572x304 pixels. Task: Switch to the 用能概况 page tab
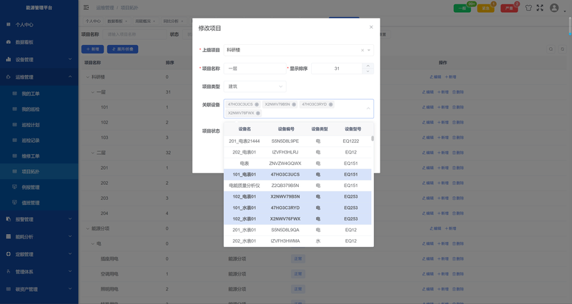coord(145,21)
